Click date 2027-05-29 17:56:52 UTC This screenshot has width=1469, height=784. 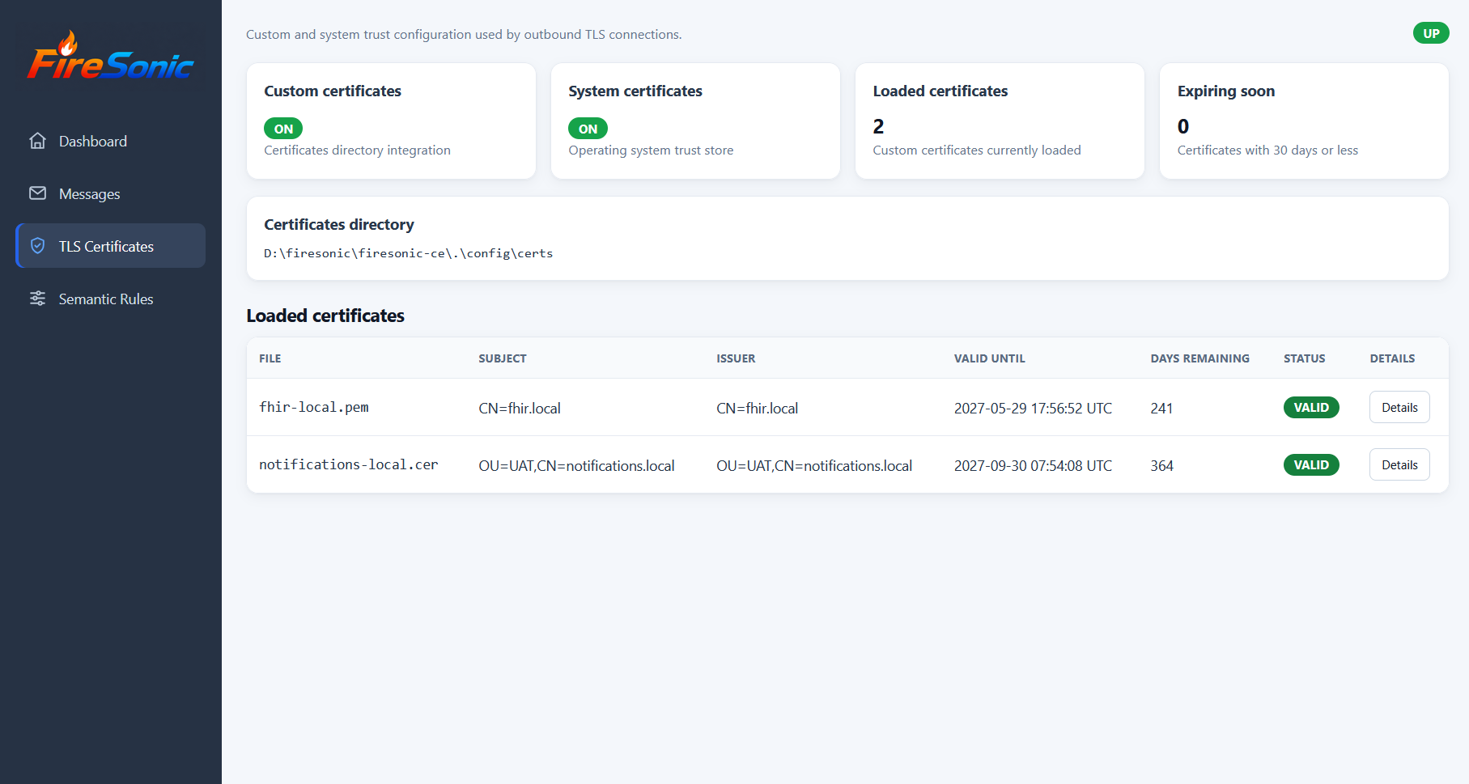coord(1034,409)
